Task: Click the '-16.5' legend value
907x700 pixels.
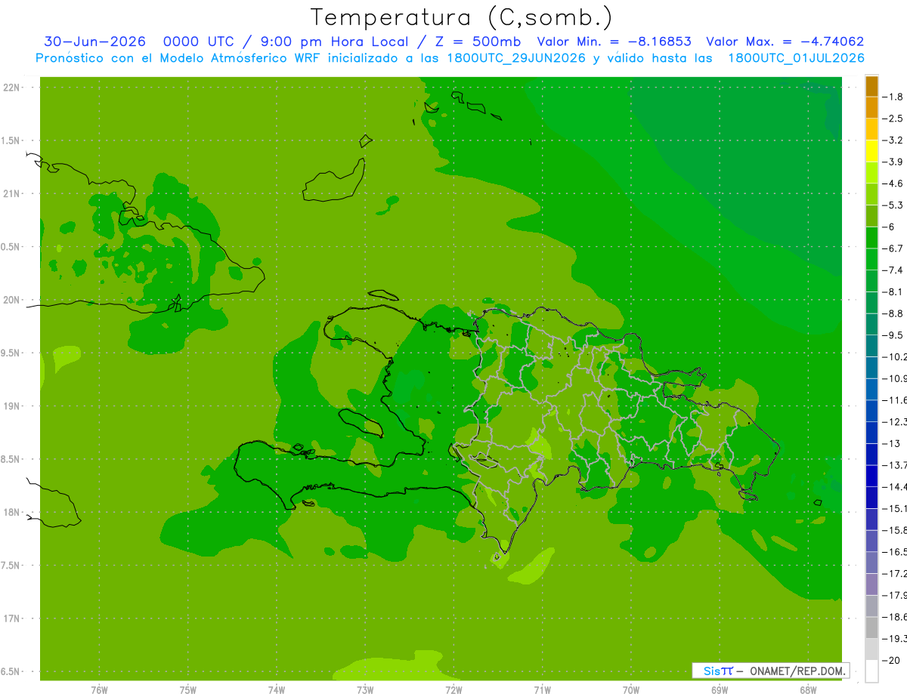Action: (894, 552)
